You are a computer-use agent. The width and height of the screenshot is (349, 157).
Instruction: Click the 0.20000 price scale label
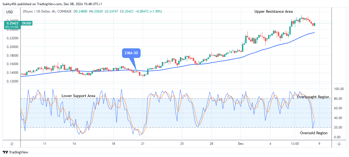click(x=13, y=47)
